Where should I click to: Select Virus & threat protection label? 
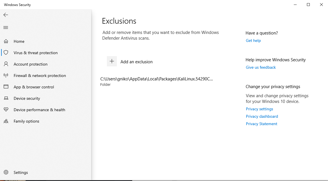point(36,53)
